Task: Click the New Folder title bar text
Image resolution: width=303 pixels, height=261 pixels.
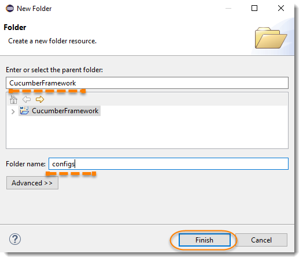Action: 34,9
